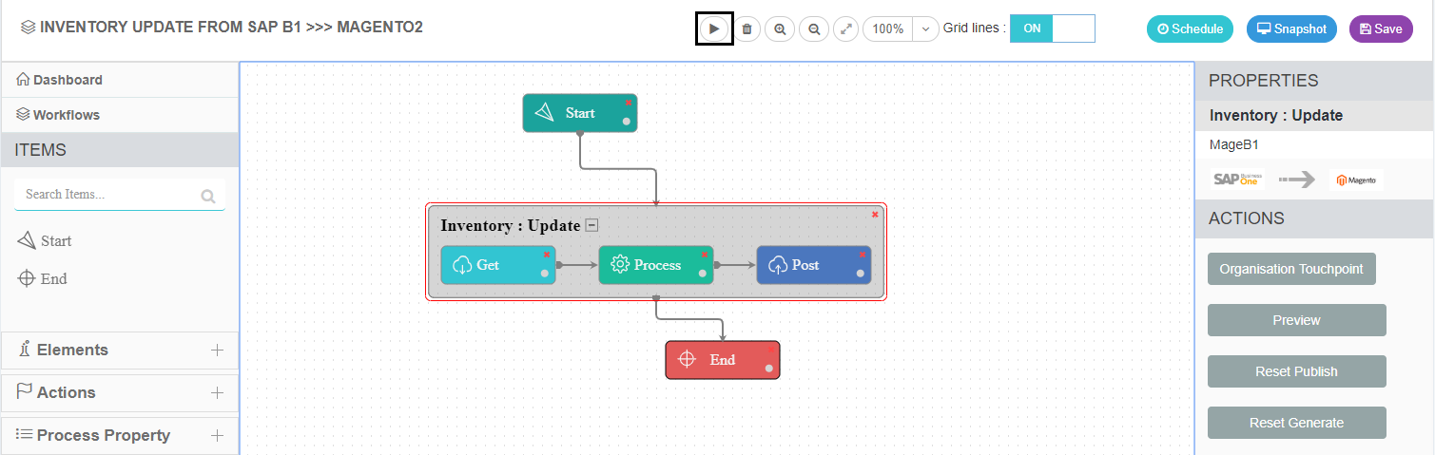Go to Workflows in sidebar

tap(66, 115)
